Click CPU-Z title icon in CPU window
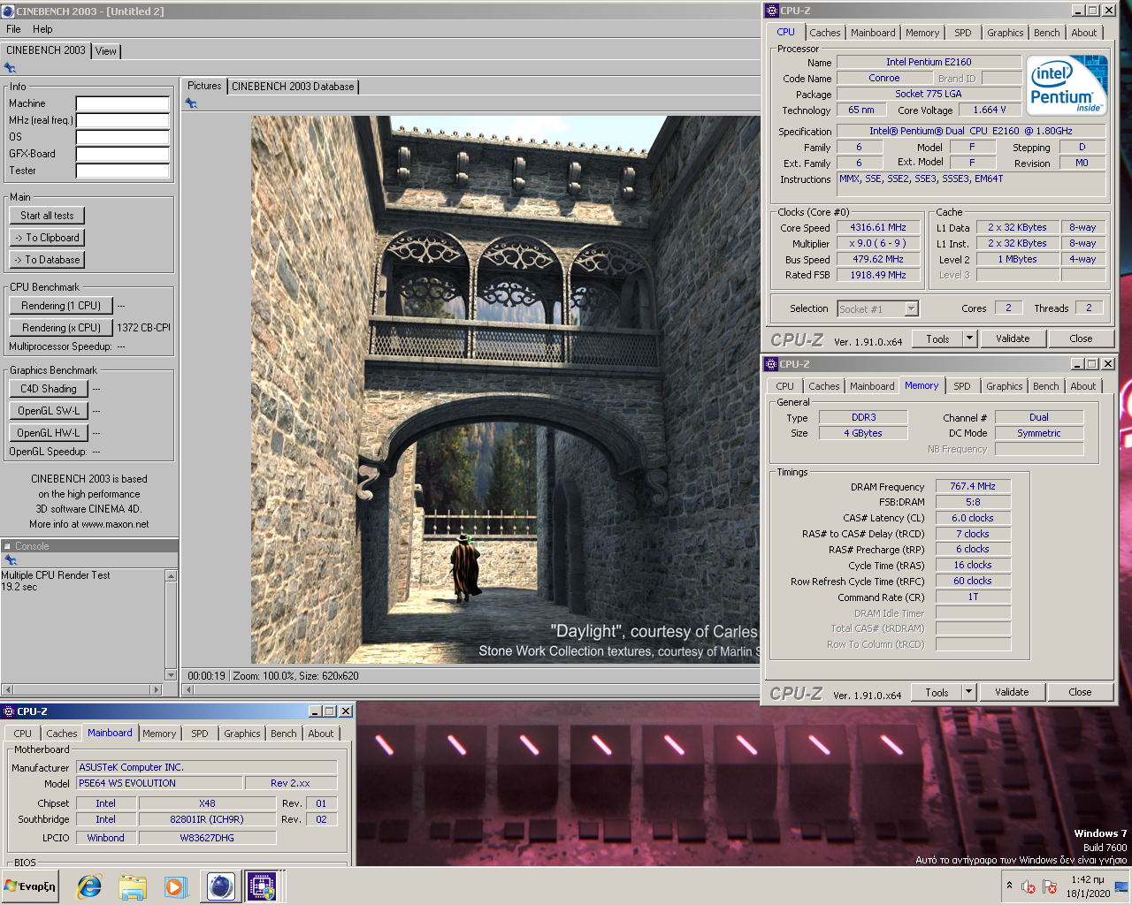The width and height of the screenshot is (1132, 905). 771,11
